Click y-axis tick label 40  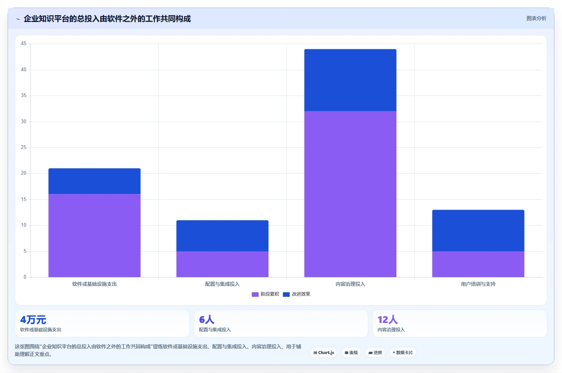(x=24, y=70)
